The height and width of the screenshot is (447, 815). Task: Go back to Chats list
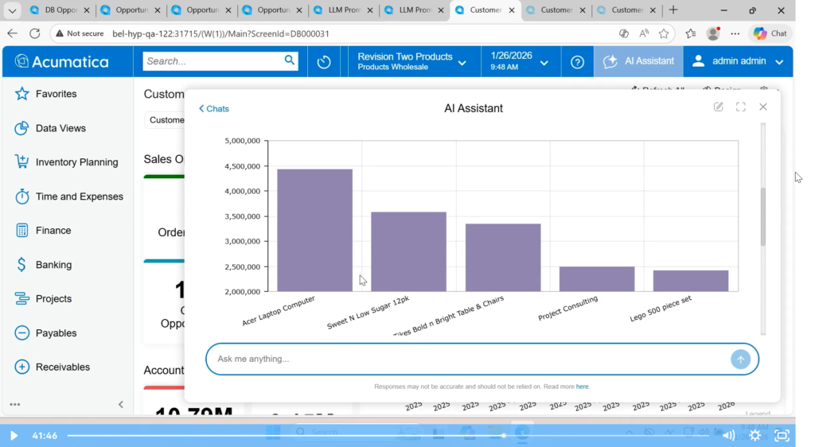(x=214, y=109)
